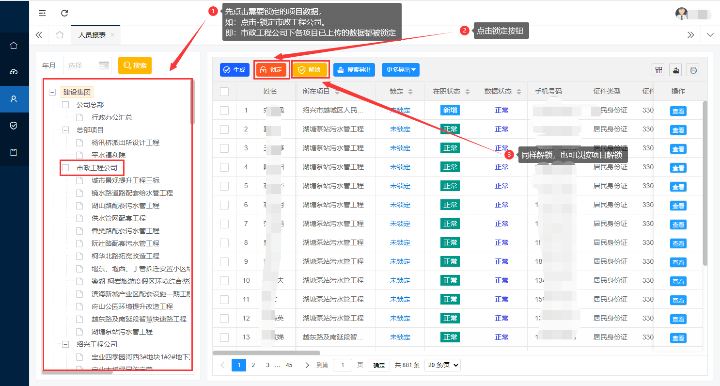Go to page 2 in pagination

pyautogui.click(x=253, y=365)
